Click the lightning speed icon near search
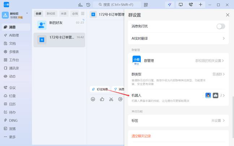This screenshot has width=234, height=146. (x=80, y=5)
